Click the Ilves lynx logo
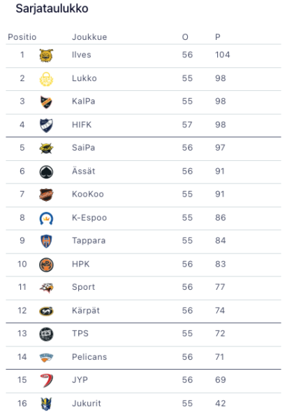This screenshot has height=420, width=287. point(46,55)
